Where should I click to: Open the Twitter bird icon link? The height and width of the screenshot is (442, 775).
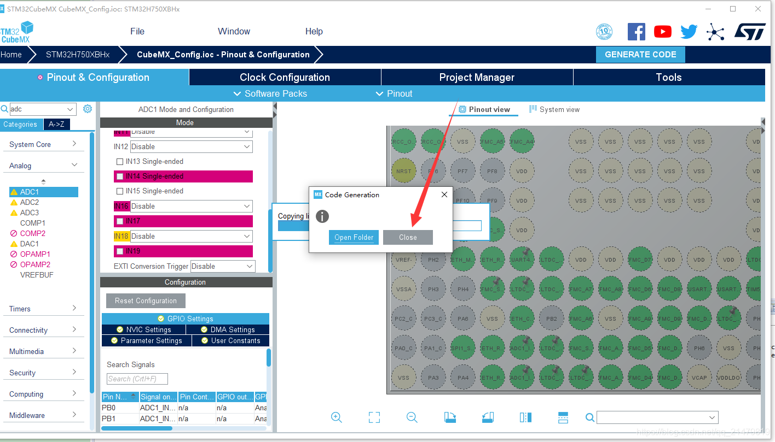[689, 32]
